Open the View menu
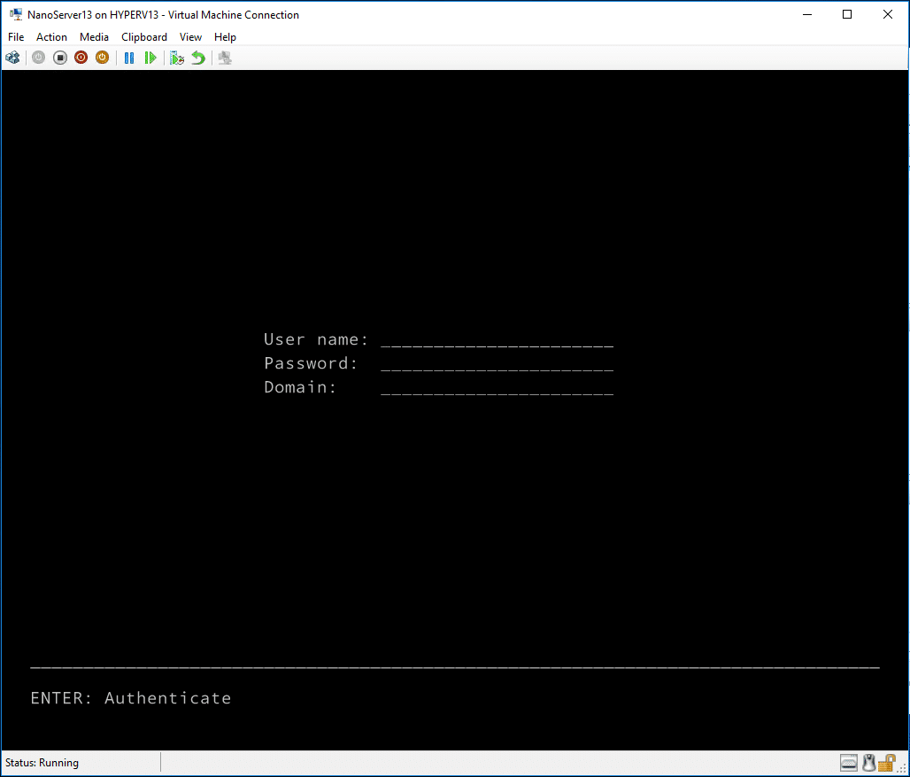 coord(190,37)
